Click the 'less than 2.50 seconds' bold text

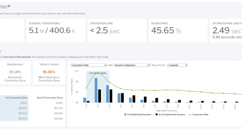(17, 57)
